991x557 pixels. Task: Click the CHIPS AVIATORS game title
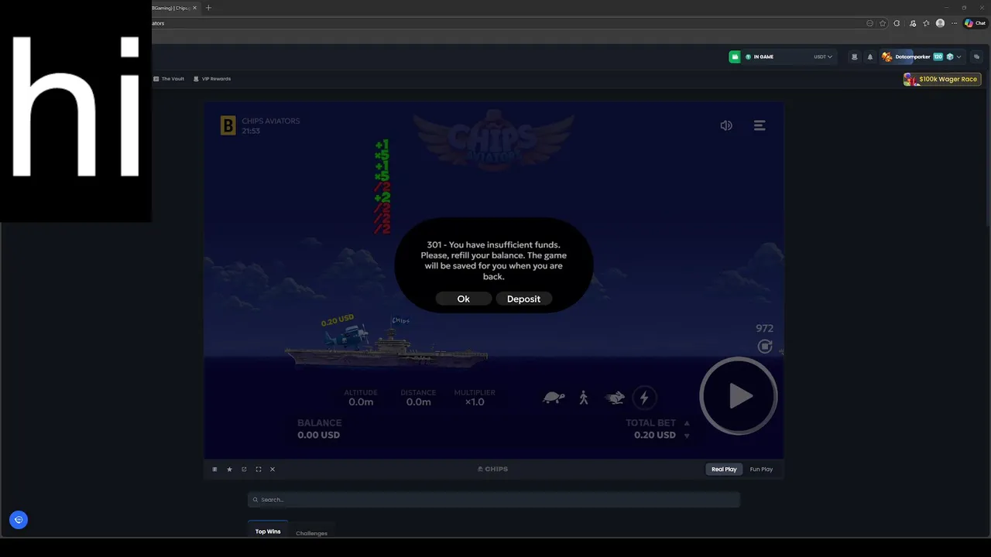pos(271,121)
